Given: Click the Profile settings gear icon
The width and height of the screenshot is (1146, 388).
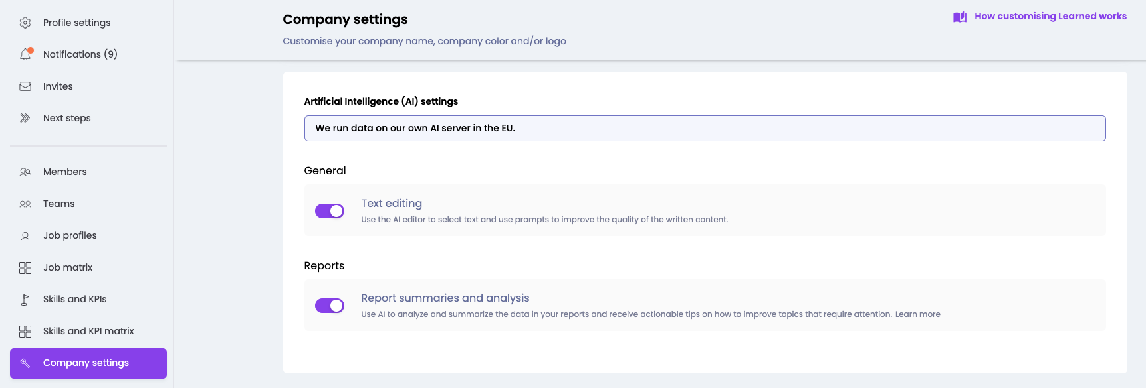Looking at the screenshot, I should pos(25,23).
